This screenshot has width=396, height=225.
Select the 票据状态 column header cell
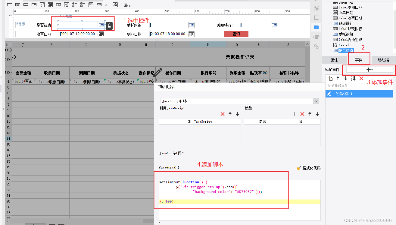pyautogui.click(x=120, y=73)
